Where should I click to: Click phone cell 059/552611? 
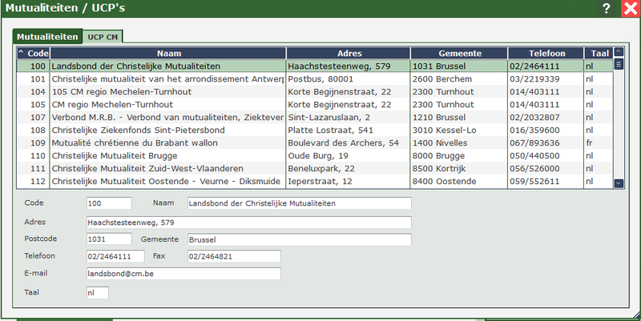click(x=546, y=182)
